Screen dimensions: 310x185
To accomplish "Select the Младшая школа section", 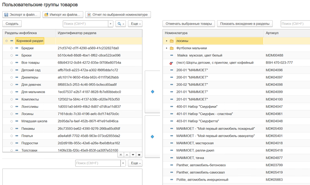I will (x=34, y=121).
